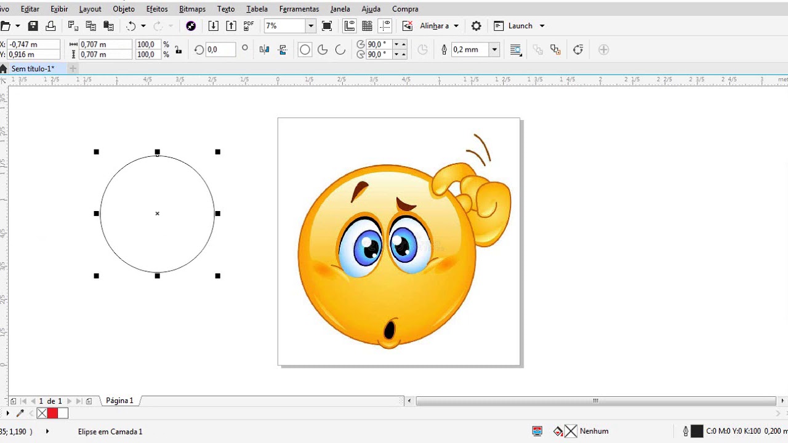Viewport: 788px width, 443px height.
Task: Click the Copy icon in toolbar
Action: point(90,26)
